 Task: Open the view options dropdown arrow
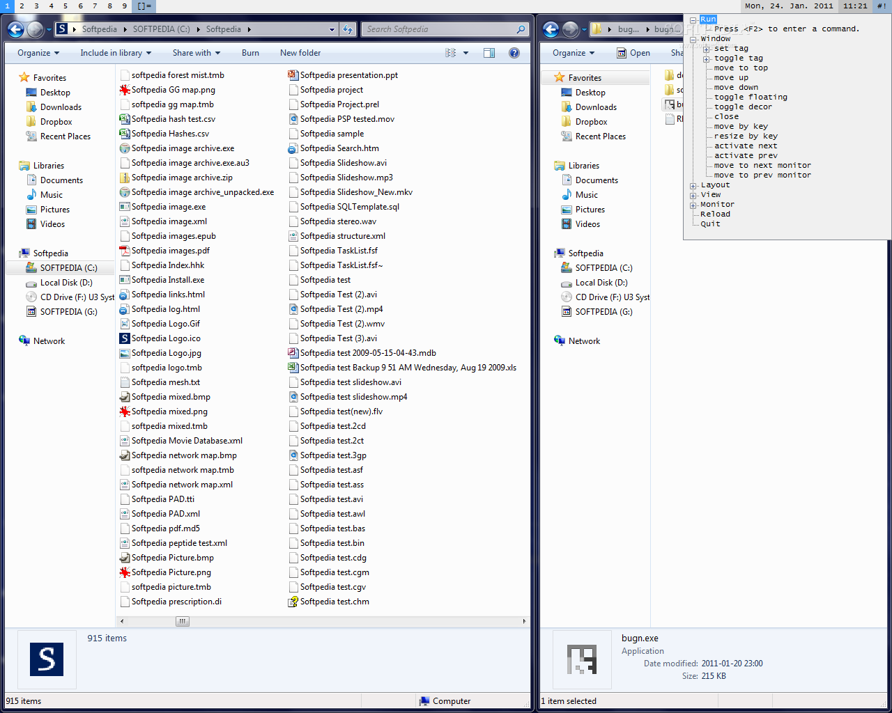(x=466, y=53)
